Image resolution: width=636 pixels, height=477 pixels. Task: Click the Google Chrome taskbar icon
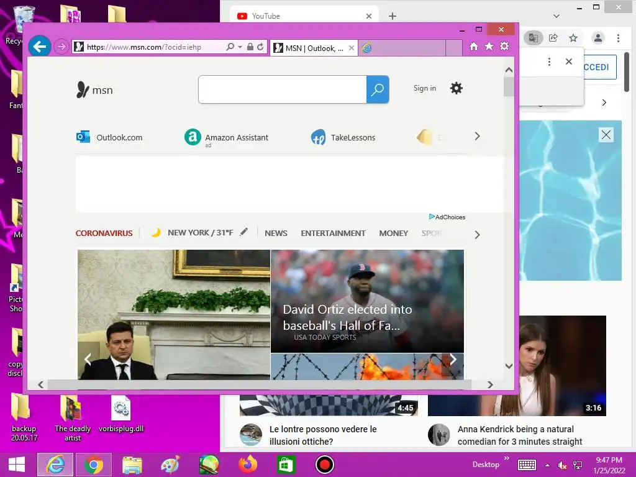click(94, 465)
